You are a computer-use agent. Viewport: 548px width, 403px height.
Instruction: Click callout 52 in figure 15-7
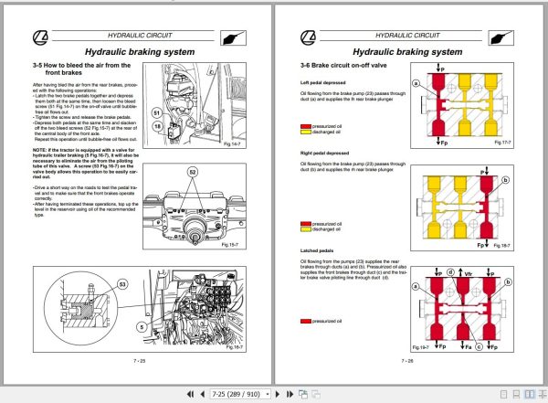[x=193, y=172]
